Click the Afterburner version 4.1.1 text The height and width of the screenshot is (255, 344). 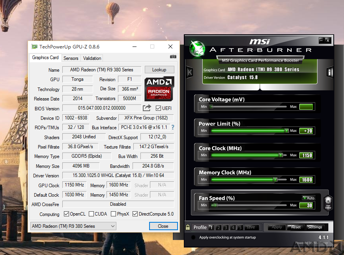(x=323, y=237)
